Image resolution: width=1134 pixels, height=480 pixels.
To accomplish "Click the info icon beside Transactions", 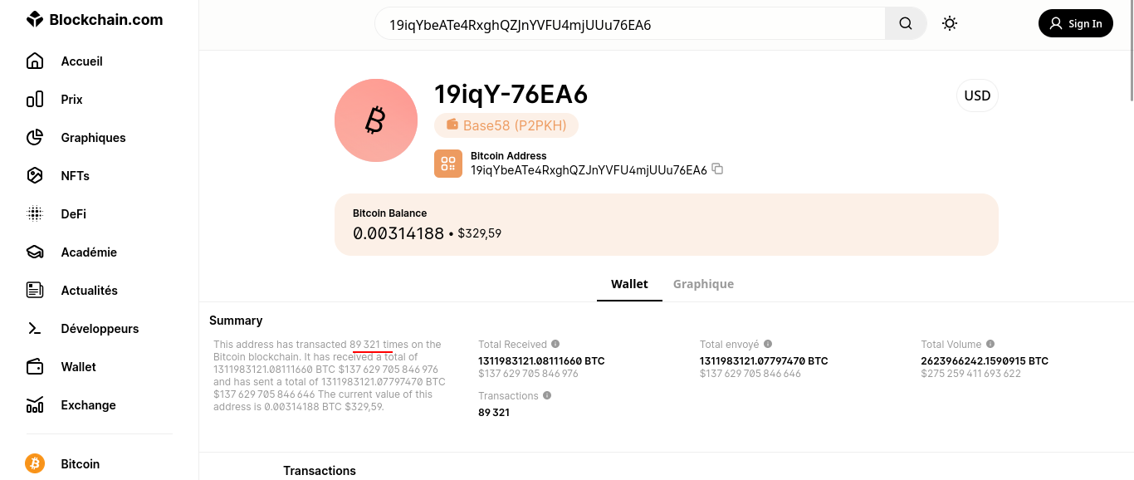I will point(547,395).
